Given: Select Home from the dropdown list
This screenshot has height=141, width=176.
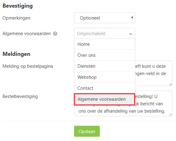Looking at the screenshot, I should (x=105, y=44).
